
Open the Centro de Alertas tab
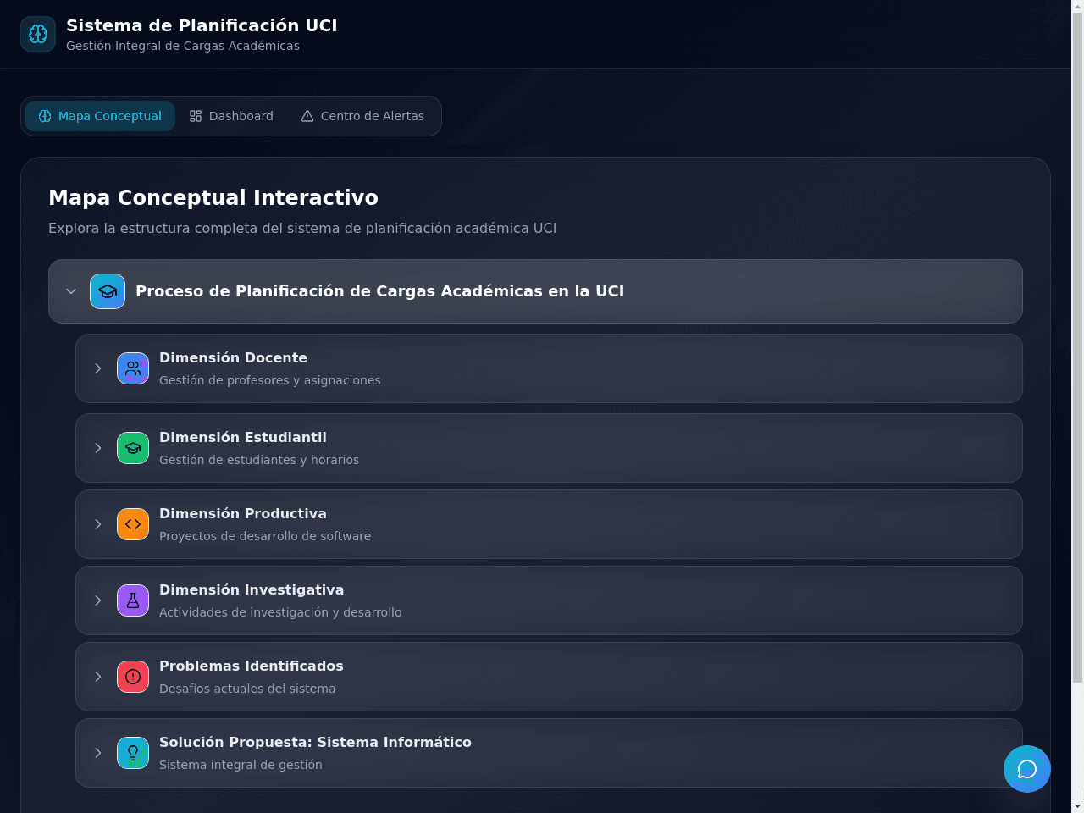[362, 116]
